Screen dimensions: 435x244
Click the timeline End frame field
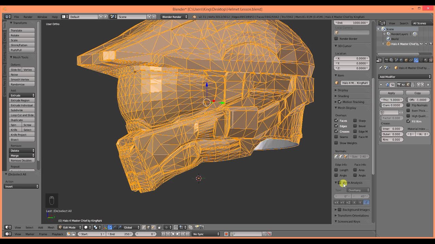(x=120, y=234)
